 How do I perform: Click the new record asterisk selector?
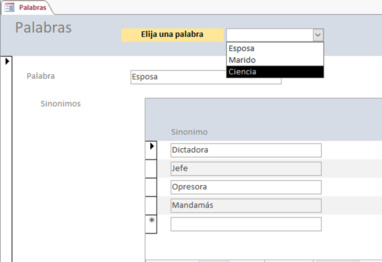click(152, 220)
